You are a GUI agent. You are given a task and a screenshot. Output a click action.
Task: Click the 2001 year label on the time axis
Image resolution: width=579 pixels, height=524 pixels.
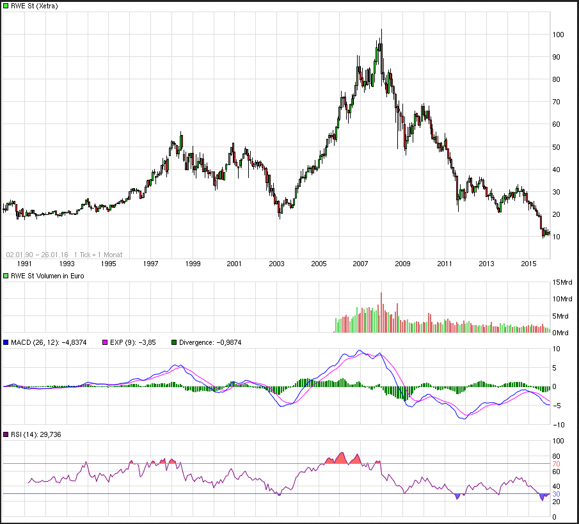tap(234, 264)
